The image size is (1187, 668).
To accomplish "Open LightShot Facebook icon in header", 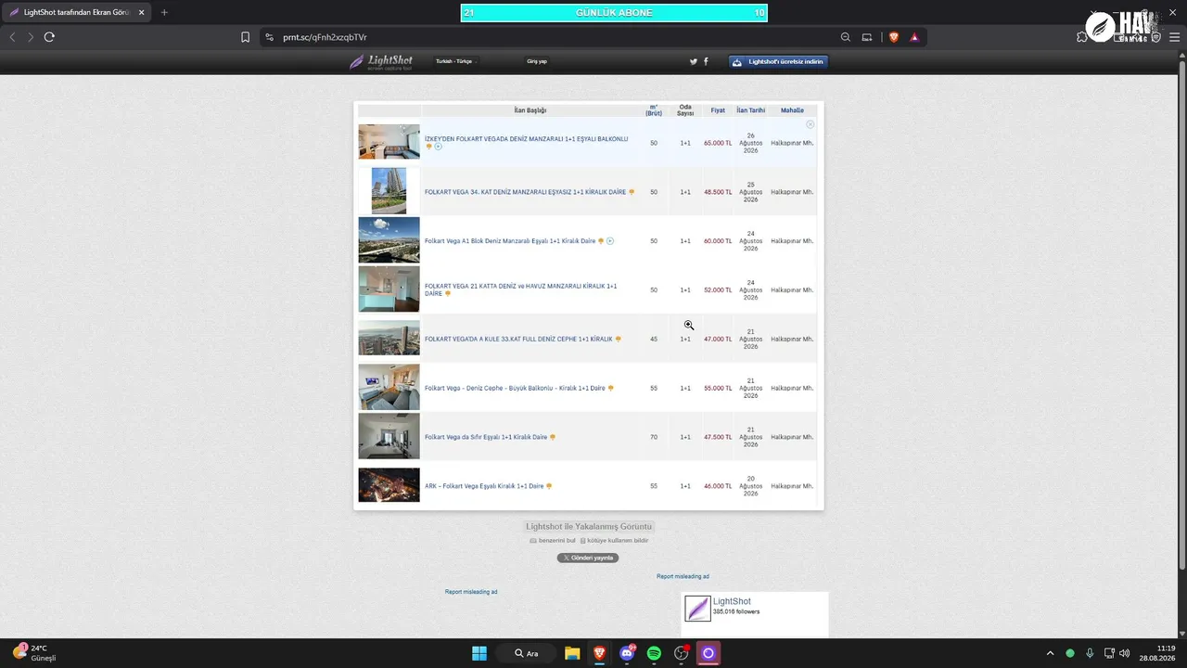I will point(706,61).
